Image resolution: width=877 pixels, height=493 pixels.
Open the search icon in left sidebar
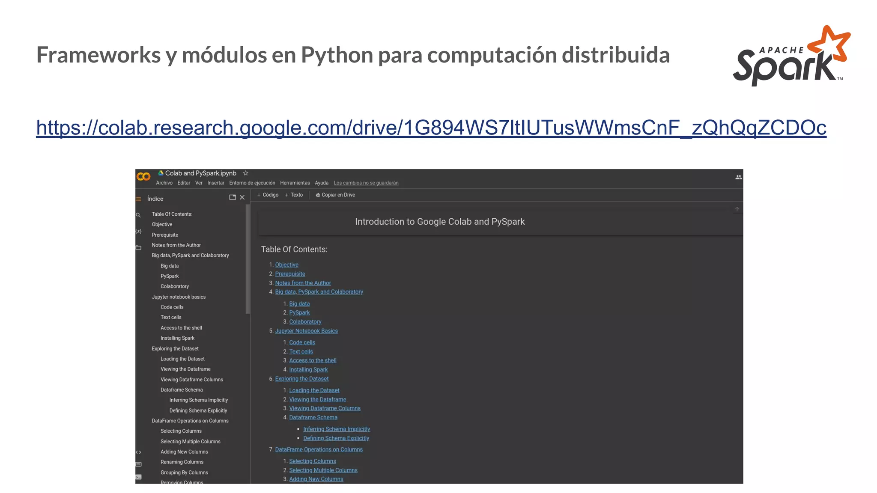coord(138,215)
